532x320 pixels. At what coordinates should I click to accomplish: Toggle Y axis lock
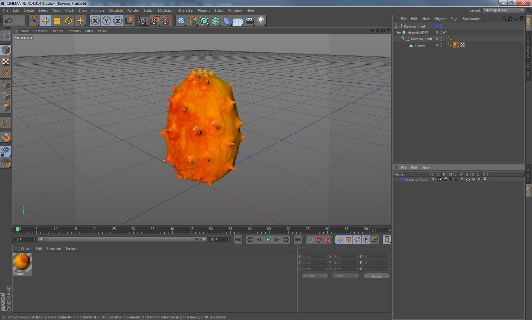click(106, 21)
